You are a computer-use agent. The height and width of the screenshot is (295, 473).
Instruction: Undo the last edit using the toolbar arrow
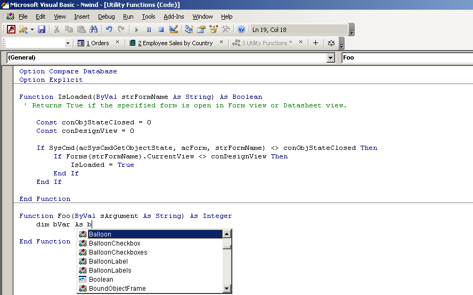(x=109, y=29)
